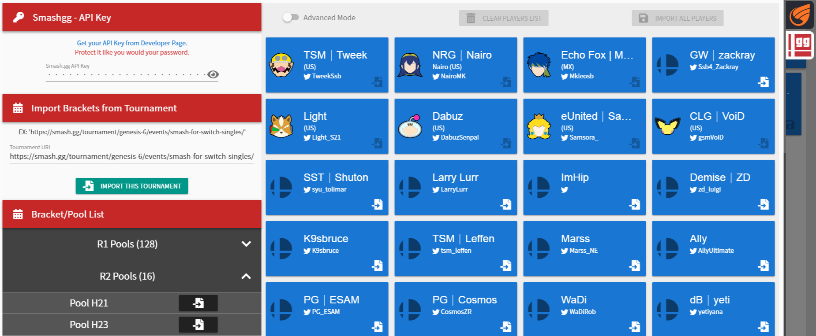This screenshot has width=816, height=336.
Task: Click the Pichu character icon for VoiD
Action: [668, 126]
